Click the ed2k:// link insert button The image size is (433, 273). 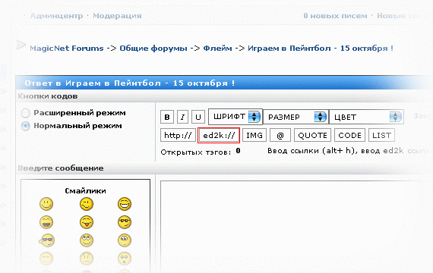point(219,135)
